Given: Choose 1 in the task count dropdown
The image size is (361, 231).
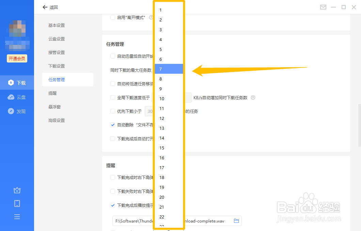Looking at the screenshot, I should click(169, 10).
